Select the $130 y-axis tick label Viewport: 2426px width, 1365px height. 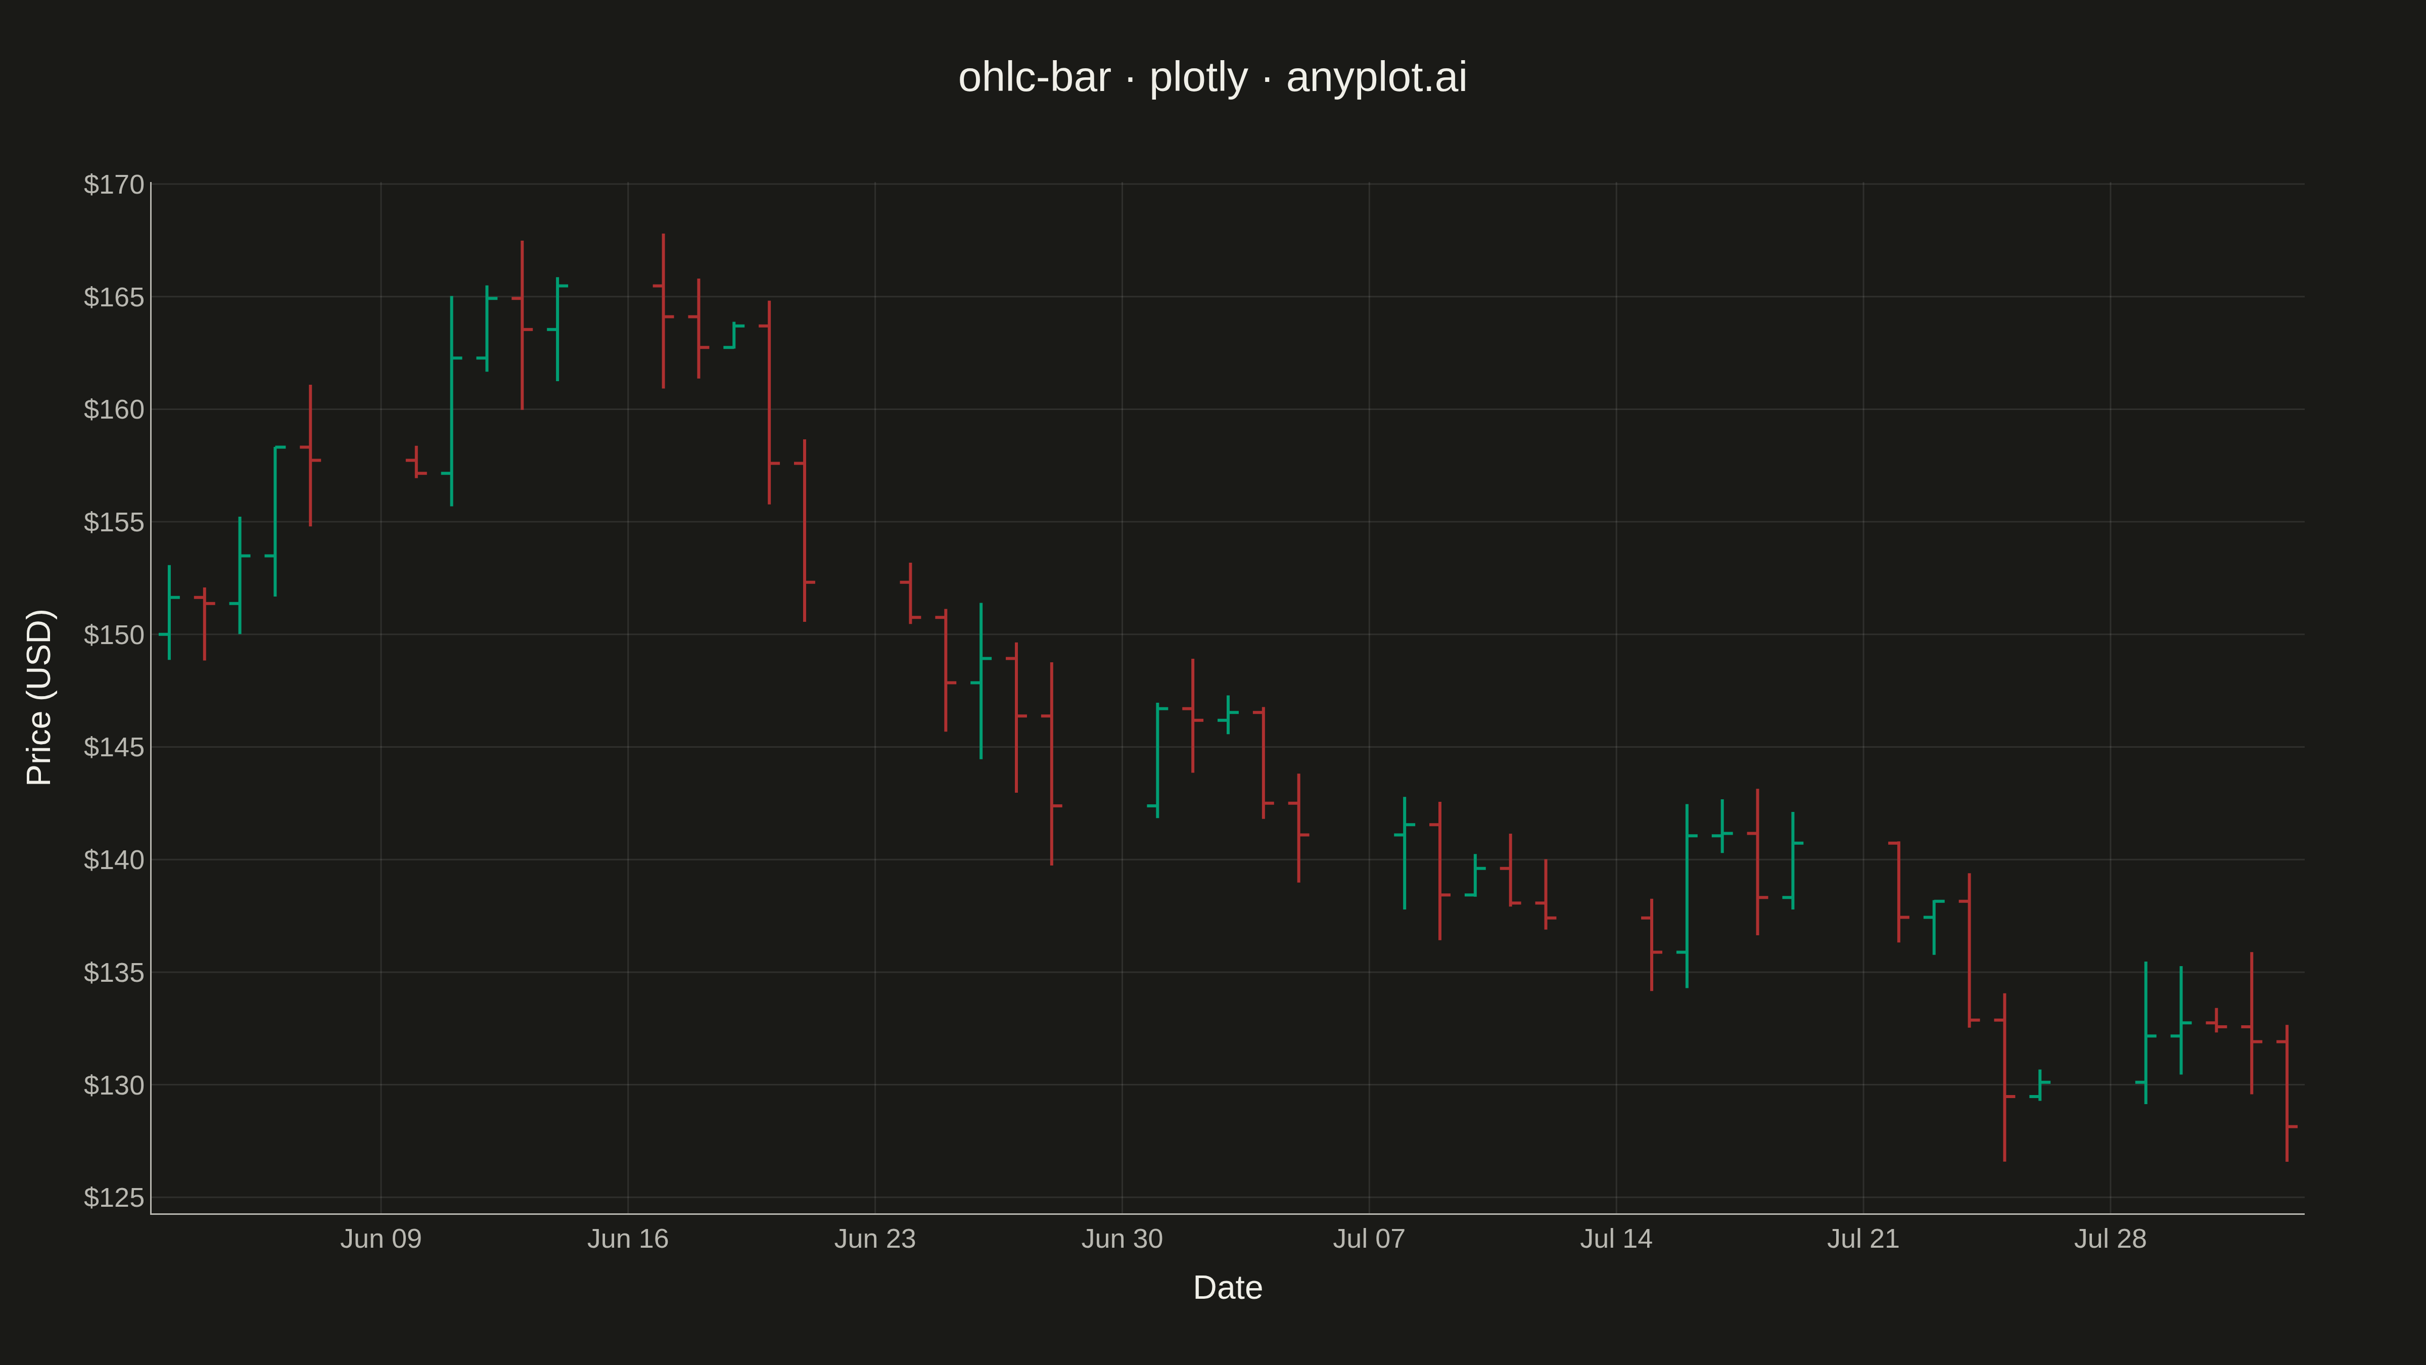point(114,1085)
